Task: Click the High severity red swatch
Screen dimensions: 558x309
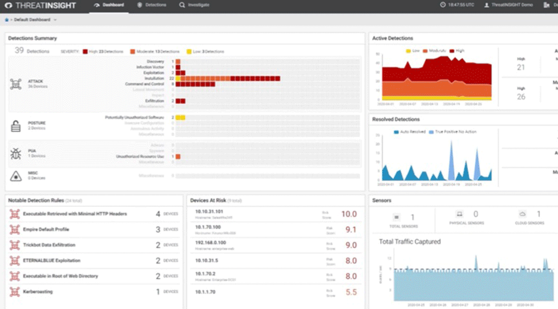Action: [x=85, y=51]
